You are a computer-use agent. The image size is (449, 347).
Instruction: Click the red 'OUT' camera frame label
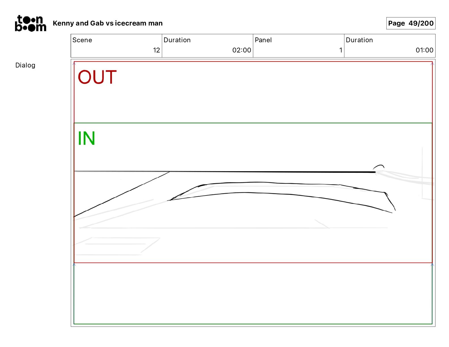click(97, 77)
